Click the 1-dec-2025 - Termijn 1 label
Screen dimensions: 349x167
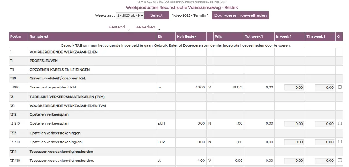pos(190,15)
